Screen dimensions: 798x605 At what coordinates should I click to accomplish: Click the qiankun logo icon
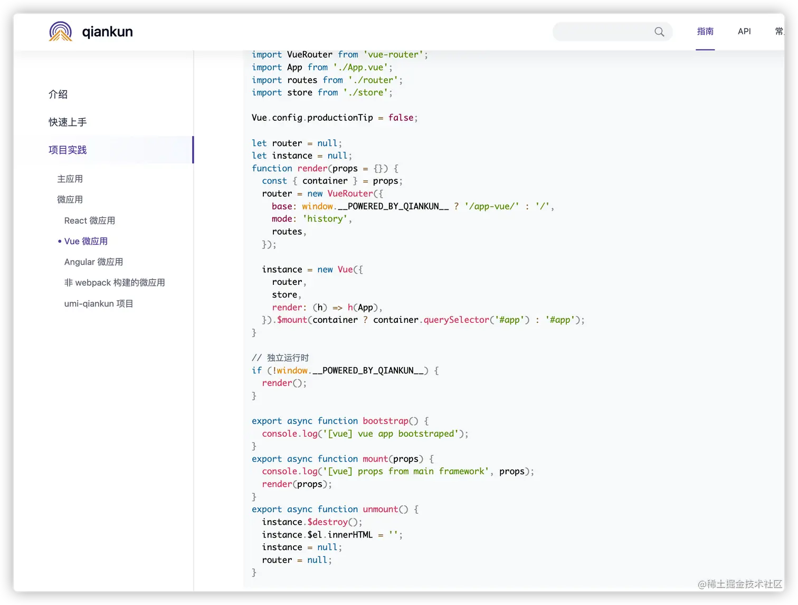pyautogui.click(x=61, y=32)
